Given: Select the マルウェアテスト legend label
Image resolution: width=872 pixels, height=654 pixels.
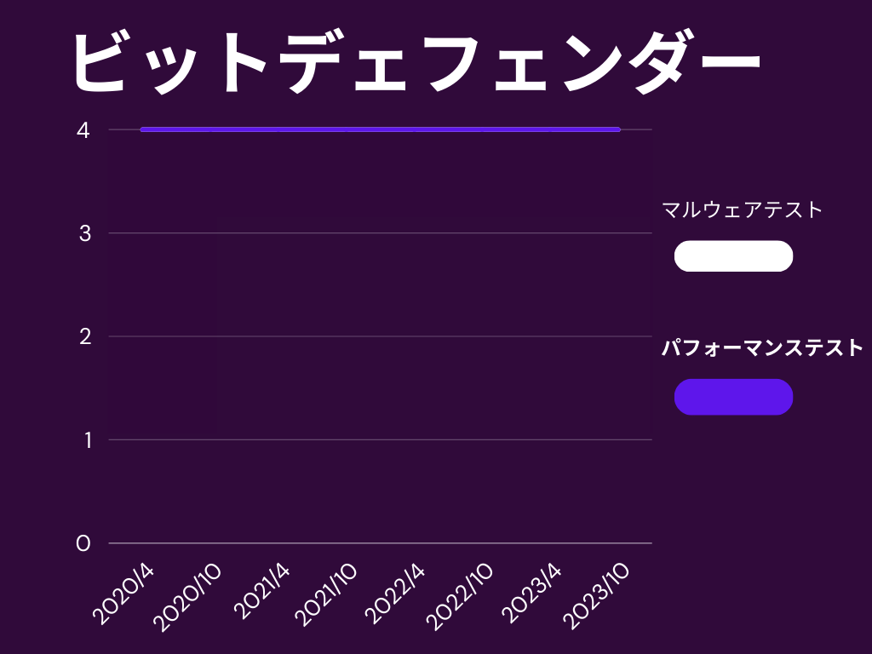Looking at the screenshot, I should 743,209.
